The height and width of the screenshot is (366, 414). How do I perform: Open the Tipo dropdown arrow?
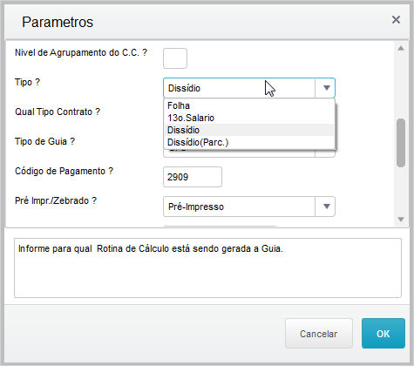point(325,88)
